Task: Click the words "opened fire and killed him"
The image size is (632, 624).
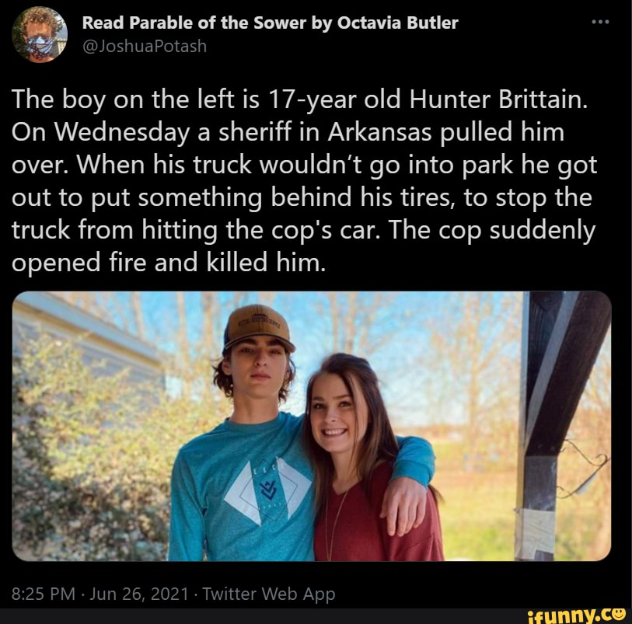Action: [x=168, y=262]
